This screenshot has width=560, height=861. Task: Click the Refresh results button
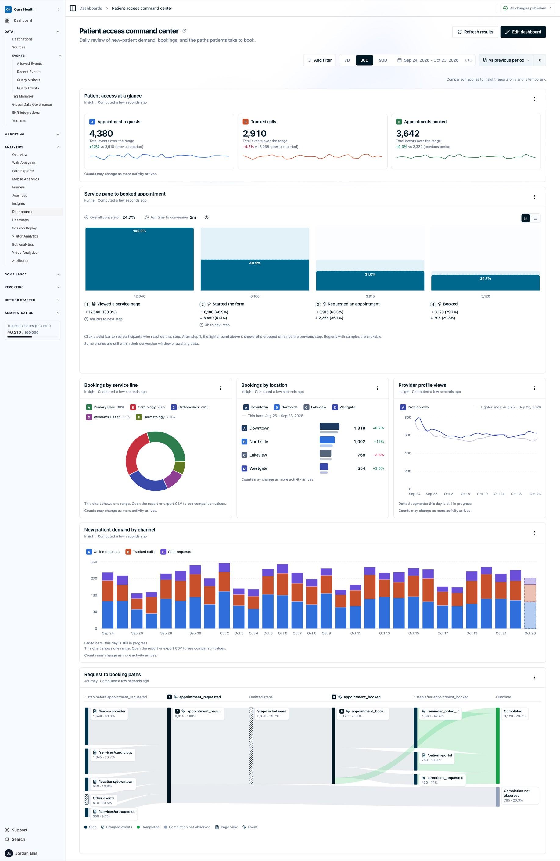(475, 32)
